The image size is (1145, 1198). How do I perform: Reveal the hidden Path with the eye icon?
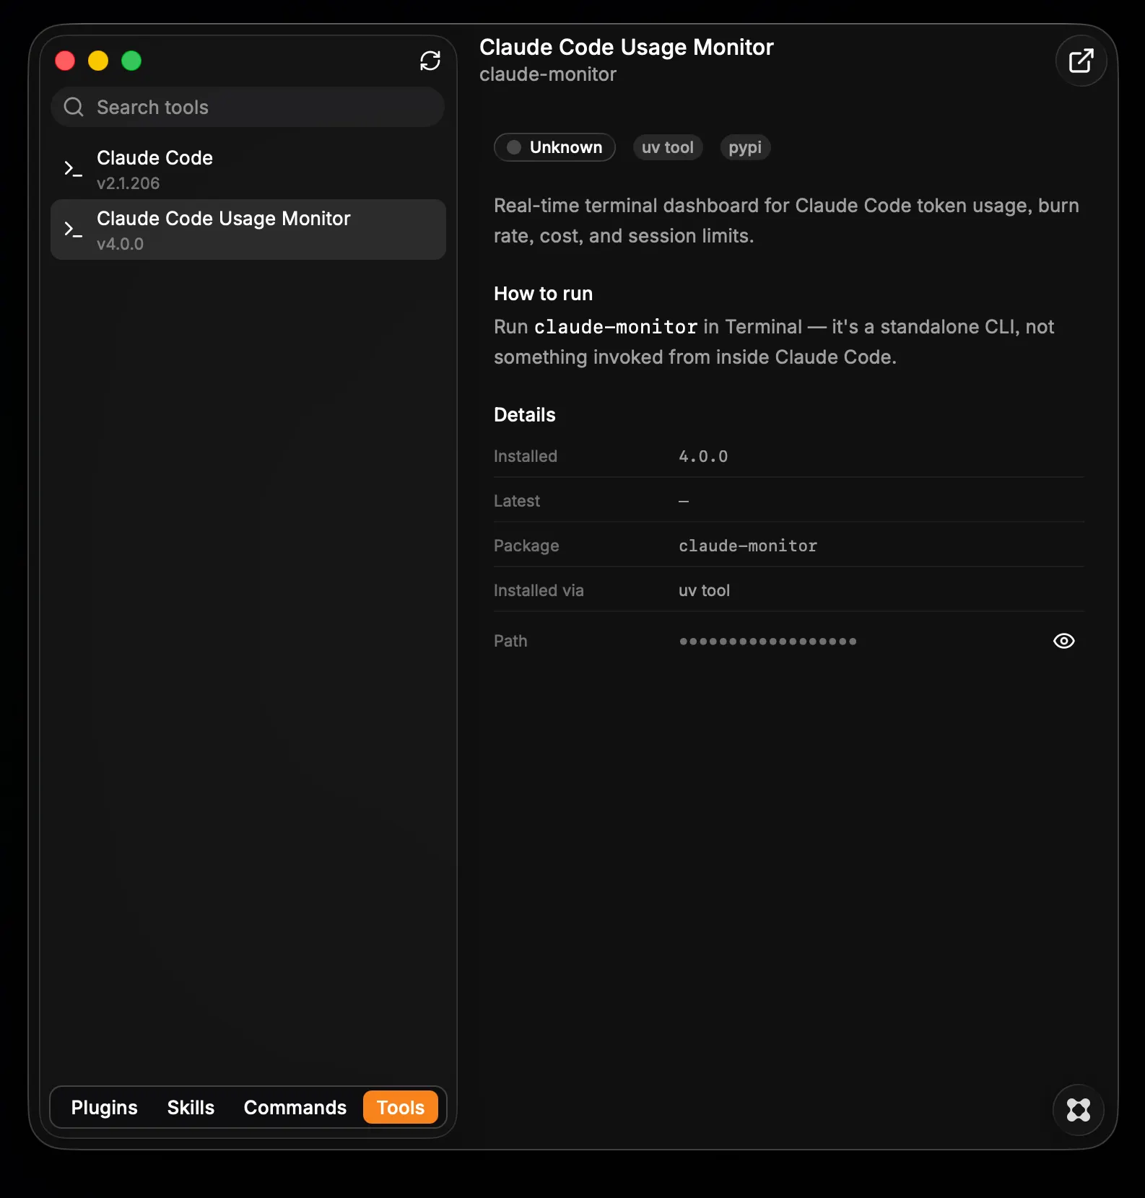point(1064,641)
